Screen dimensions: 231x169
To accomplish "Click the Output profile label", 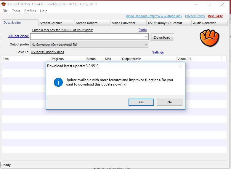I will [19, 44].
